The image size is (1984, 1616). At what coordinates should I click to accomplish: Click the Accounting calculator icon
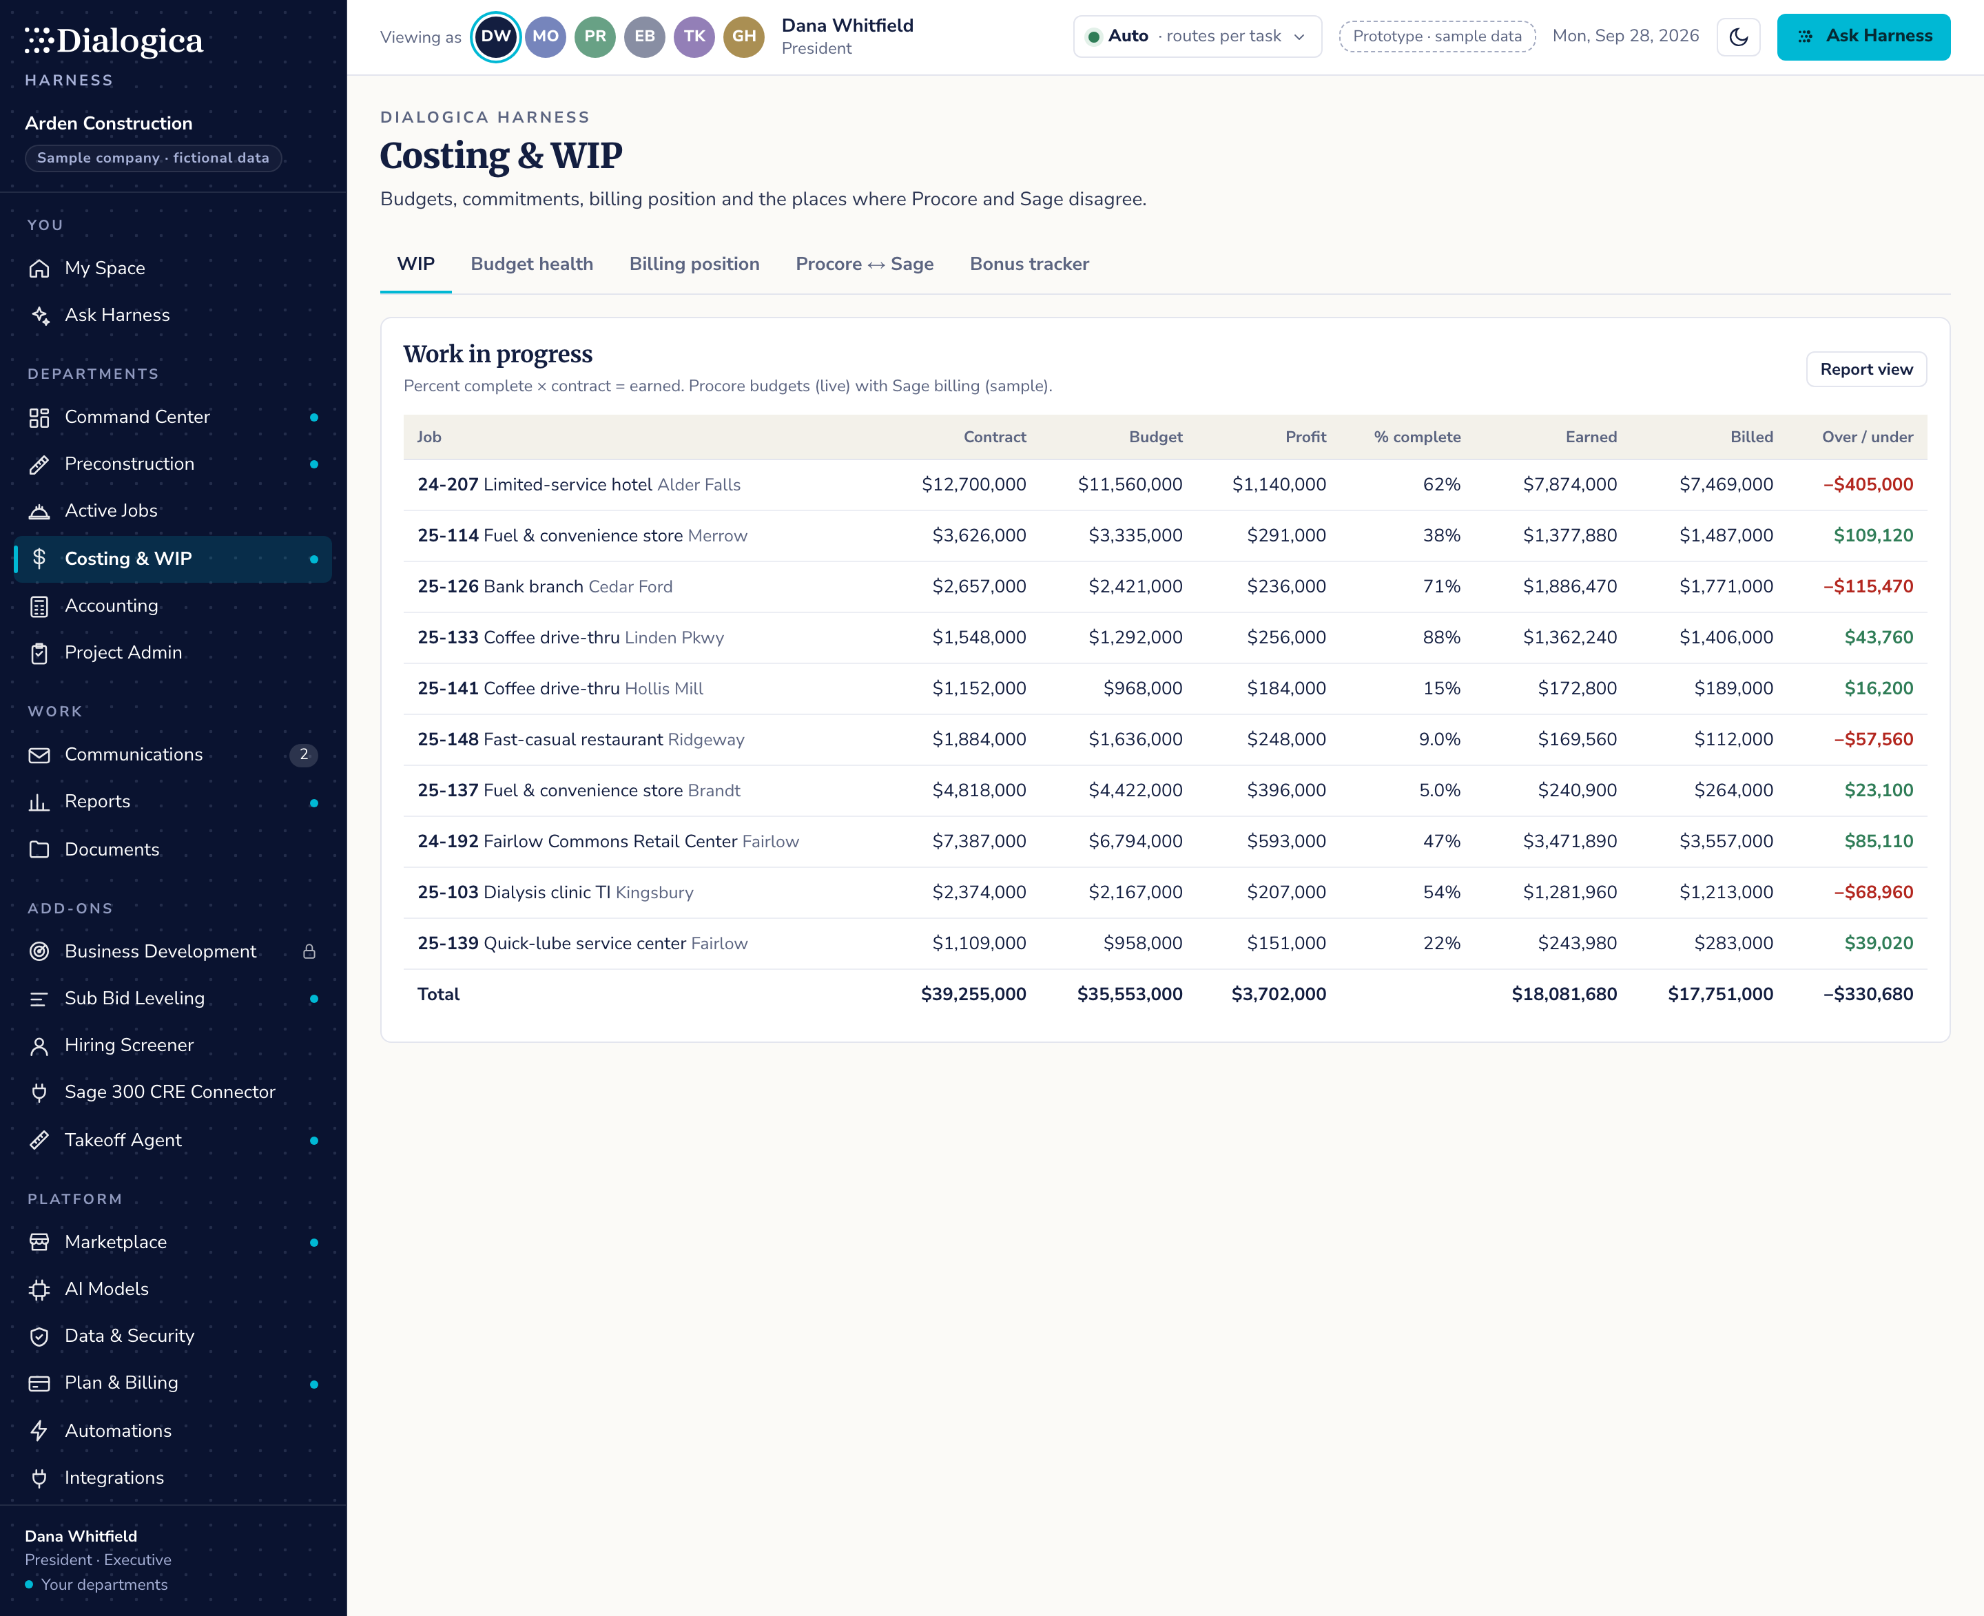tap(39, 606)
